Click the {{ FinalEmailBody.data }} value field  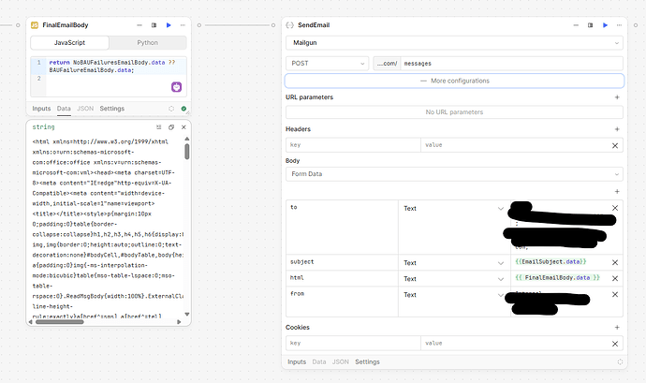[557, 278]
